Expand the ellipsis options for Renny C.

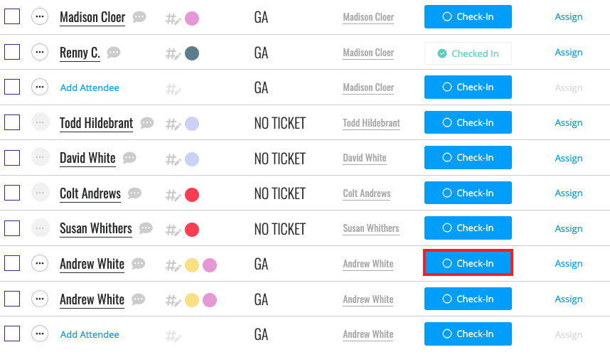pyautogui.click(x=40, y=52)
